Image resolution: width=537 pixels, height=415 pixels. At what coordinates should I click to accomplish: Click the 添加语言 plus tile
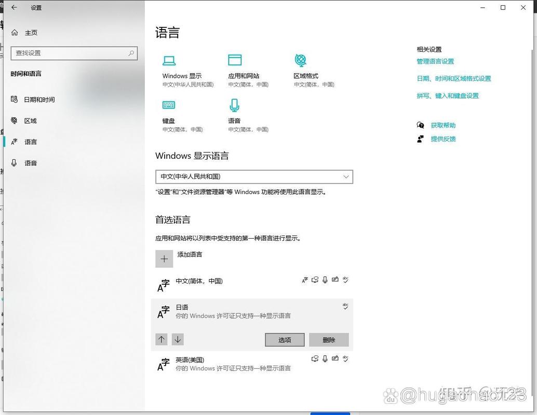click(x=164, y=258)
